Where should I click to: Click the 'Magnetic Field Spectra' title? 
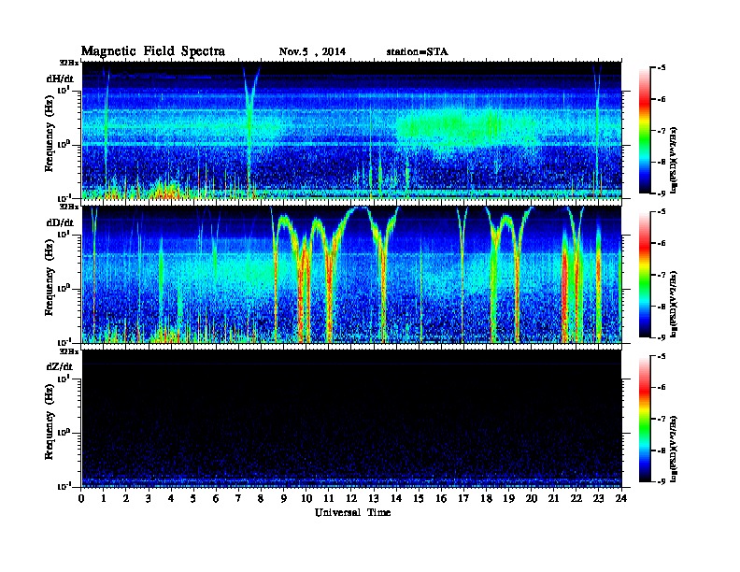tap(153, 51)
